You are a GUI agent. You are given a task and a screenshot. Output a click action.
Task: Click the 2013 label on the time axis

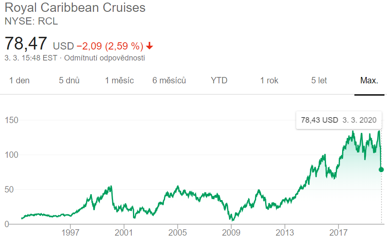[285, 232]
